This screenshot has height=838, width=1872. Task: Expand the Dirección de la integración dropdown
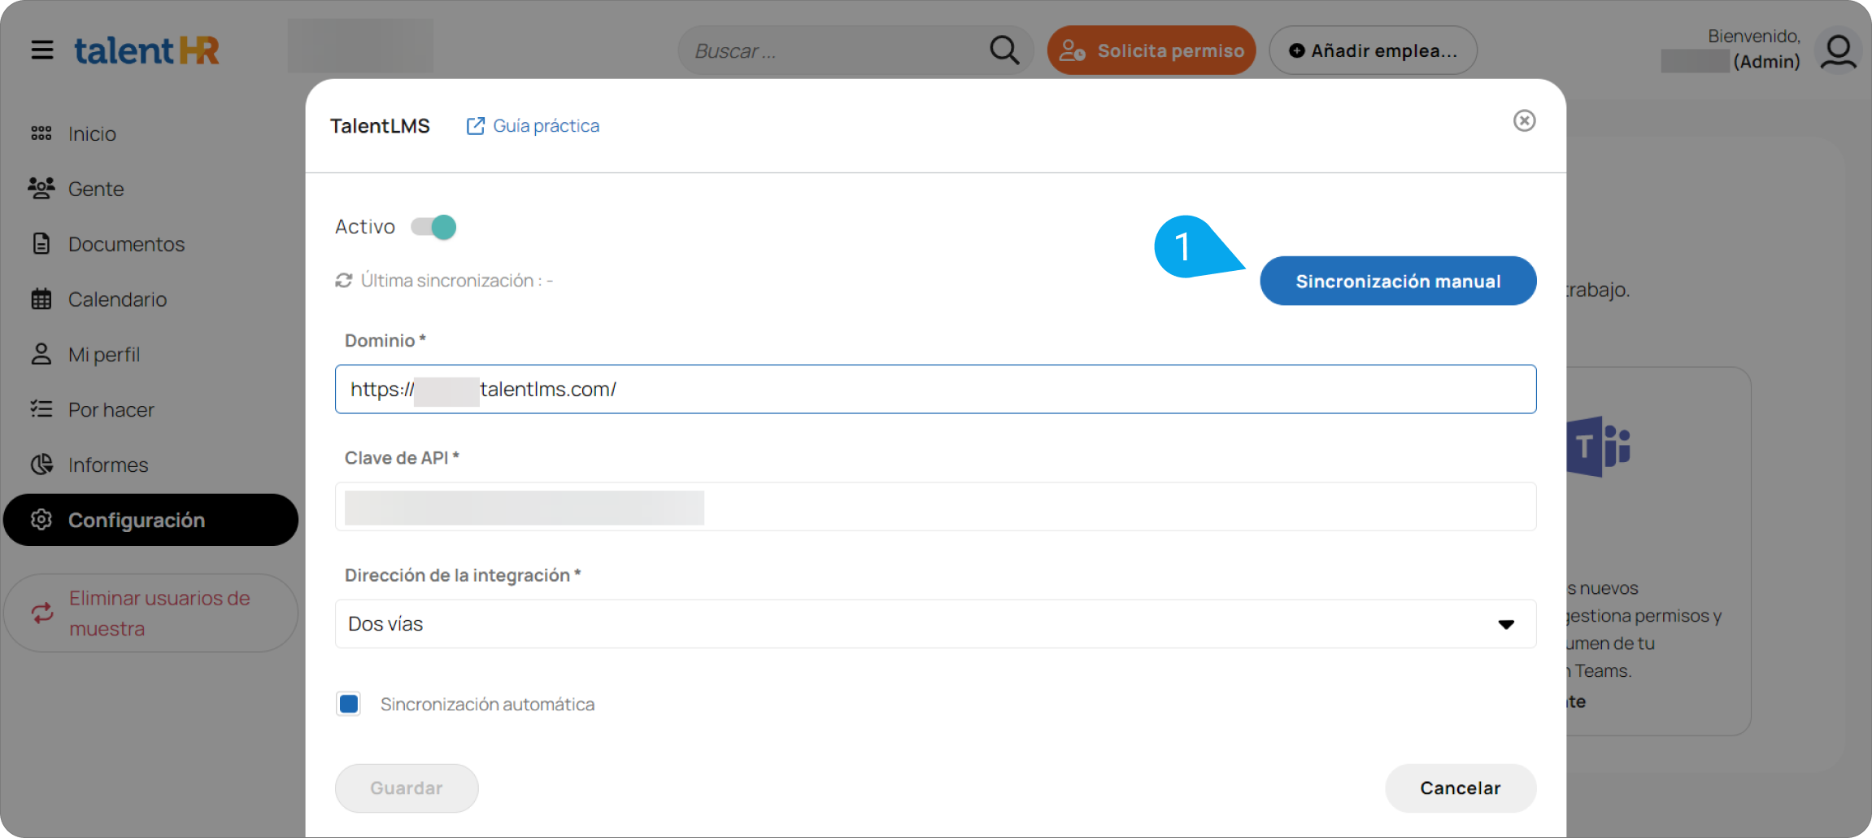click(936, 624)
